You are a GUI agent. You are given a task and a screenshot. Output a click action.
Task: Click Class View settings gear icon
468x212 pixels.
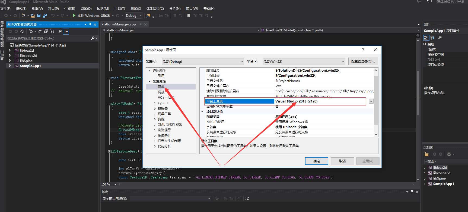pos(449,154)
